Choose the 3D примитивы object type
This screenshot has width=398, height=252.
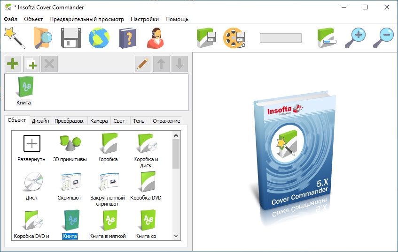(70, 147)
